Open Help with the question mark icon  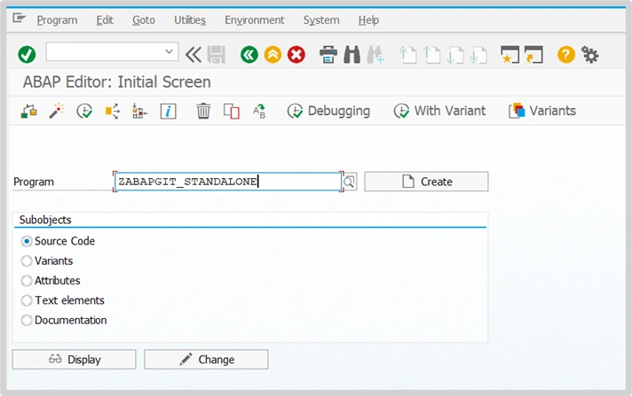(x=566, y=54)
